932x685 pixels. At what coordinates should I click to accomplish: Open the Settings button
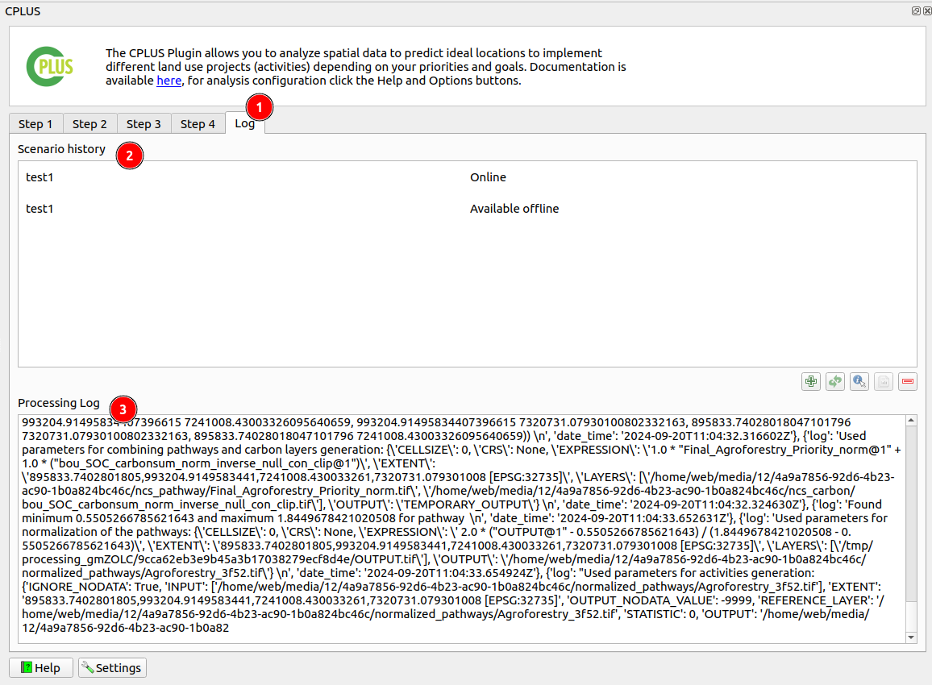(112, 668)
